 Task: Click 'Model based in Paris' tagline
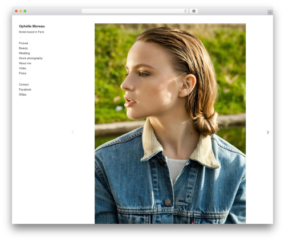click(x=31, y=32)
